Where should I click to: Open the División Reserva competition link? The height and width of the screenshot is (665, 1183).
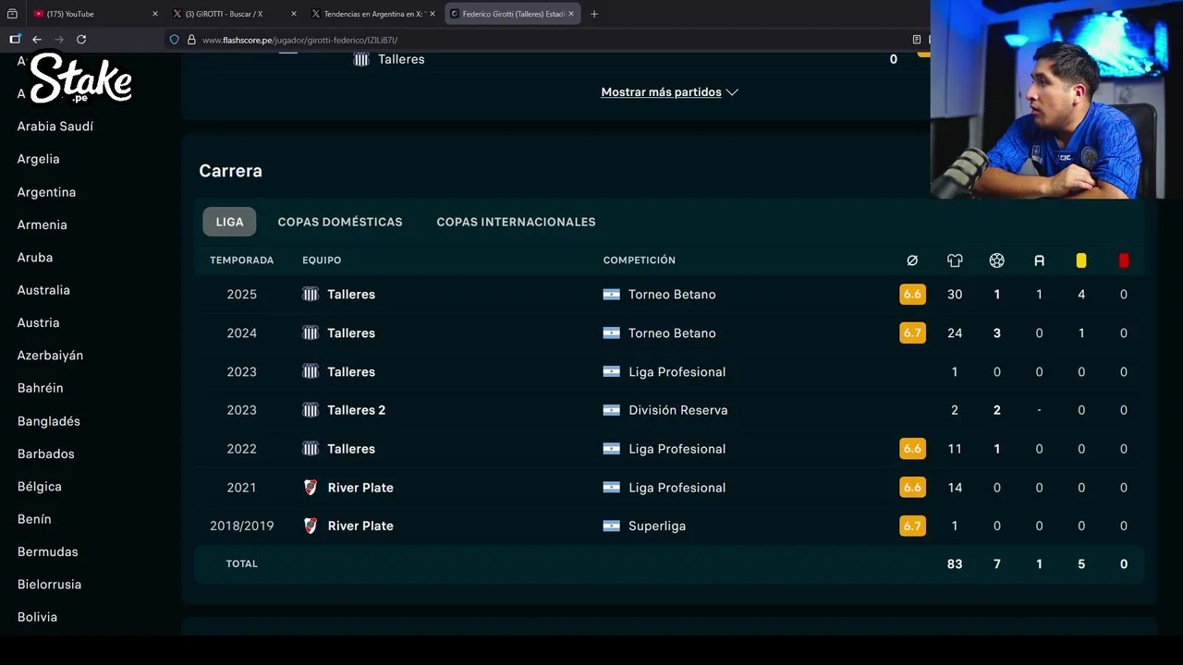click(677, 410)
